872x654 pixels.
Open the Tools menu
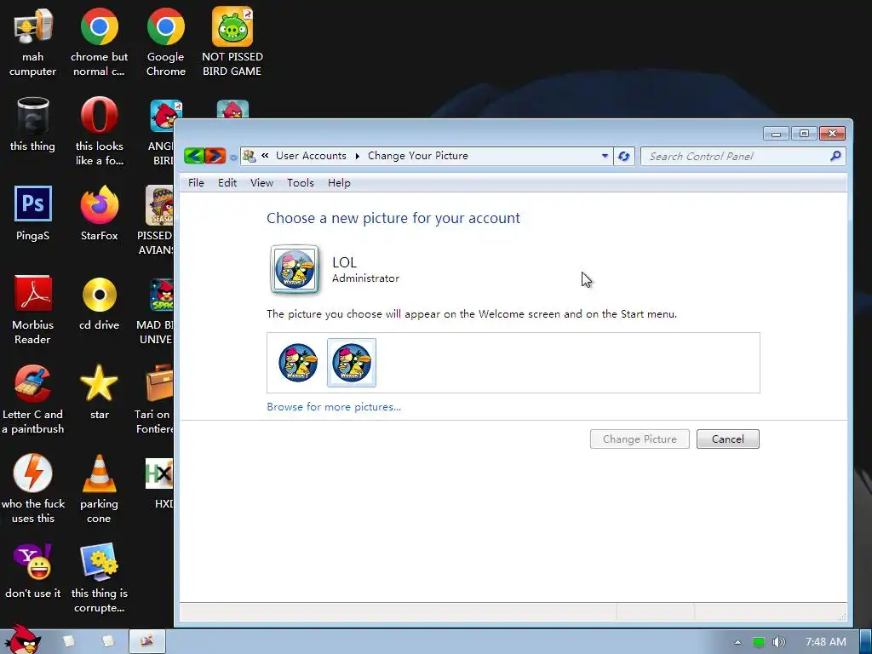tap(301, 183)
